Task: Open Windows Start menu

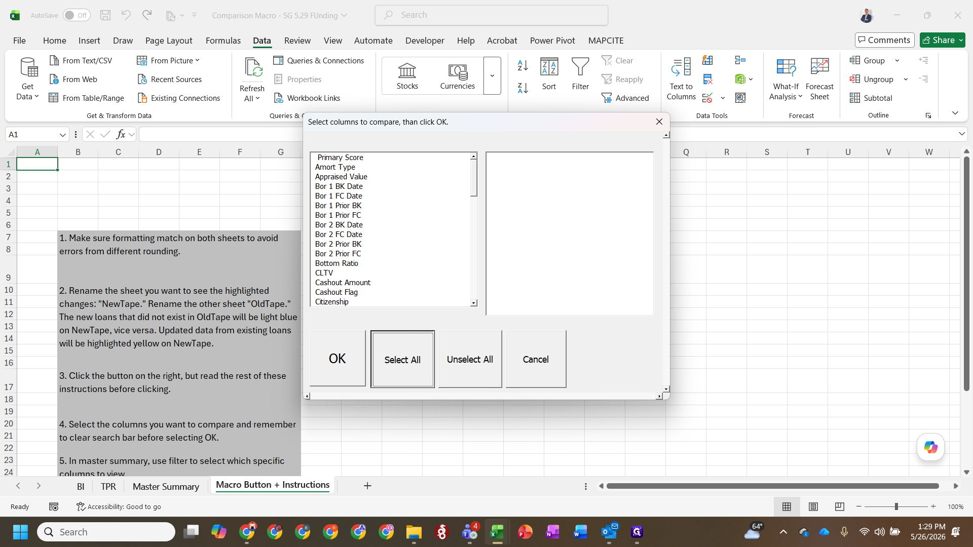Action: 20,532
